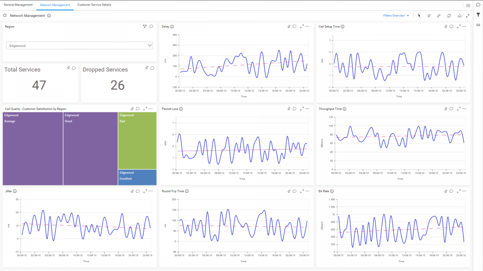The width and height of the screenshot is (483, 271).
Task: Toggle favorite star on Network Management
Action: click(x=4, y=15)
